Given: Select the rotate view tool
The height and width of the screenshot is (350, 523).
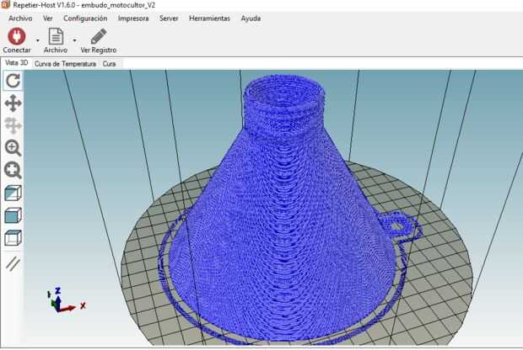Looking at the screenshot, I should pos(13,81).
